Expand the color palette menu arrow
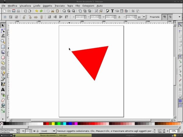This screenshot has width=183, height=137. point(181,123)
